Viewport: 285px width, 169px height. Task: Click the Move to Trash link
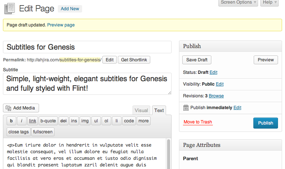click(x=198, y=122)
